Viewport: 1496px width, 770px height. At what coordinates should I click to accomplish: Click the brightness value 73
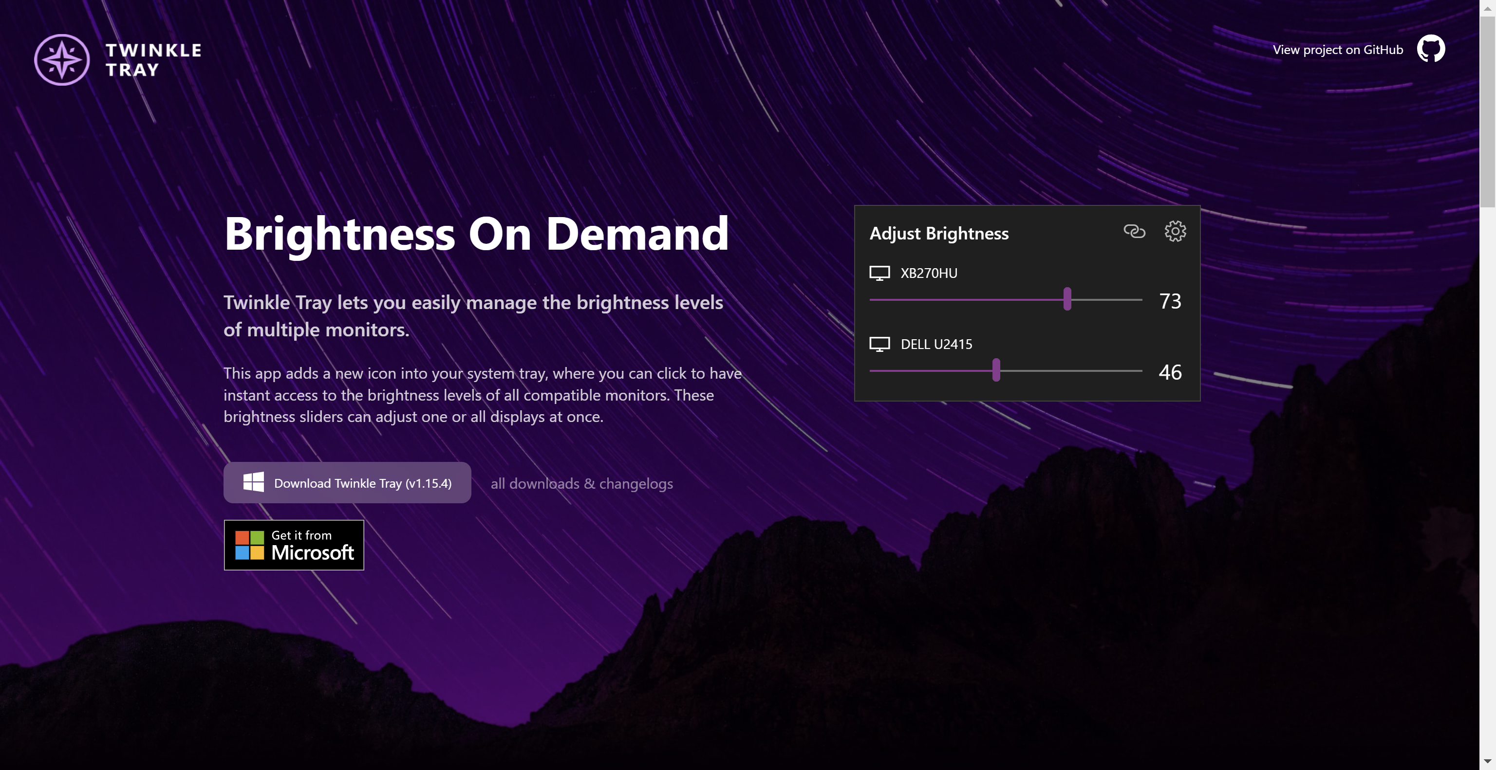pyautogui.click(x=1170, y=301)
